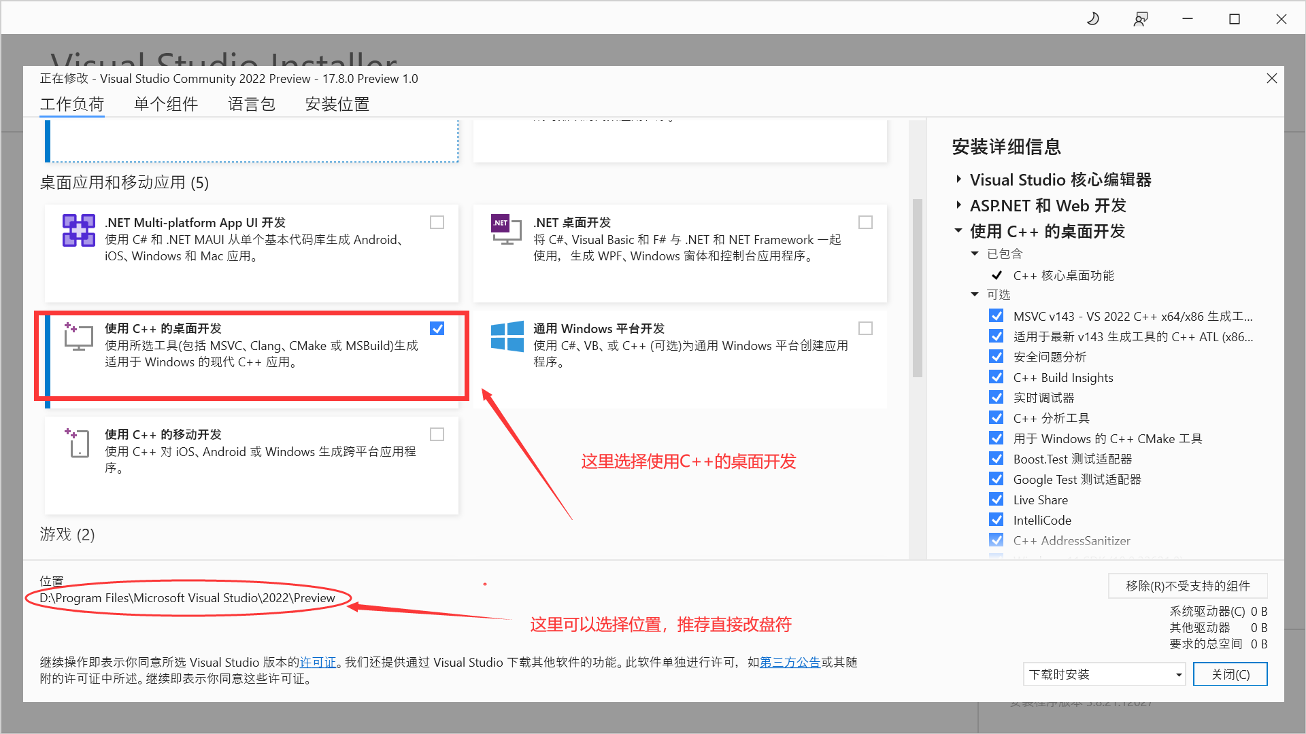1306x734 pixels.
Task: Click the install path D:\Program Files text
Action: point(187,598)
